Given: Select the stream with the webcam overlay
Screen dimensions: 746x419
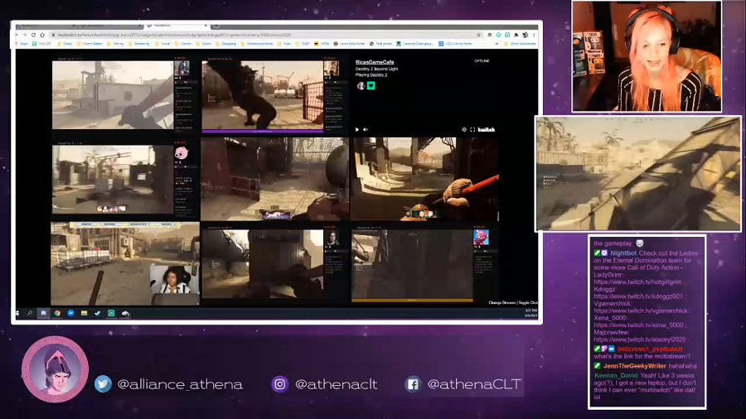Looking at the screenshot, I should coord(125,263).
